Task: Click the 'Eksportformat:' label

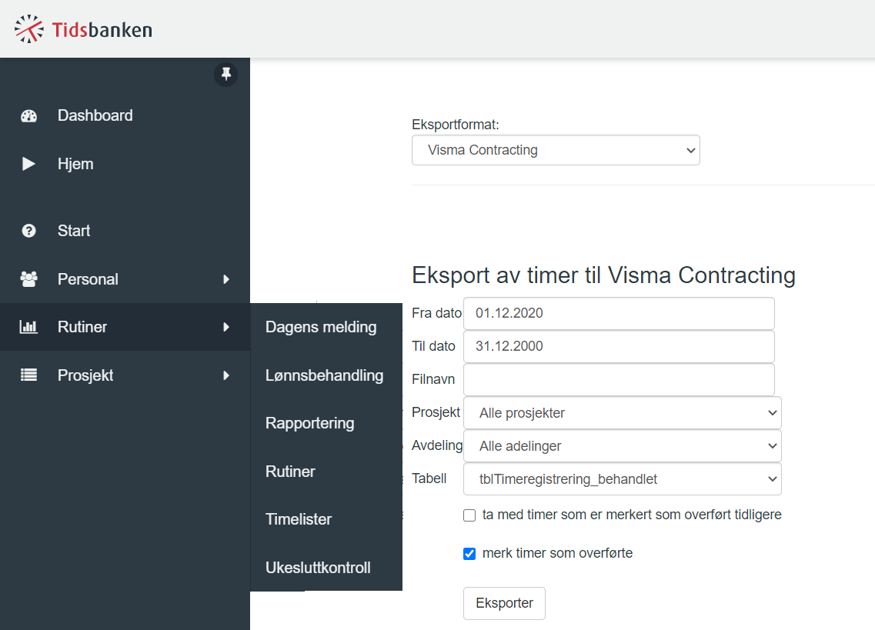Action: click(456, 125)
